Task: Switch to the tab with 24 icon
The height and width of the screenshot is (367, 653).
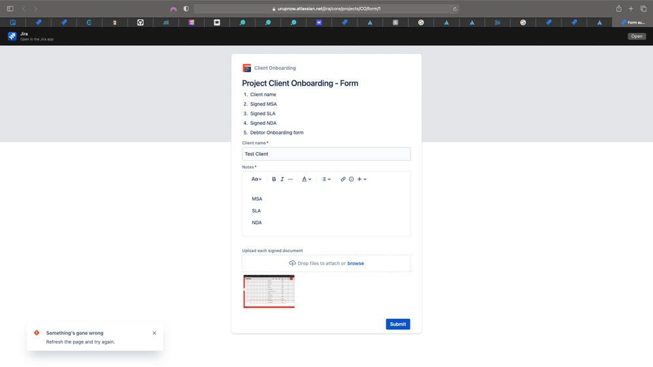Action: (497, 22)
